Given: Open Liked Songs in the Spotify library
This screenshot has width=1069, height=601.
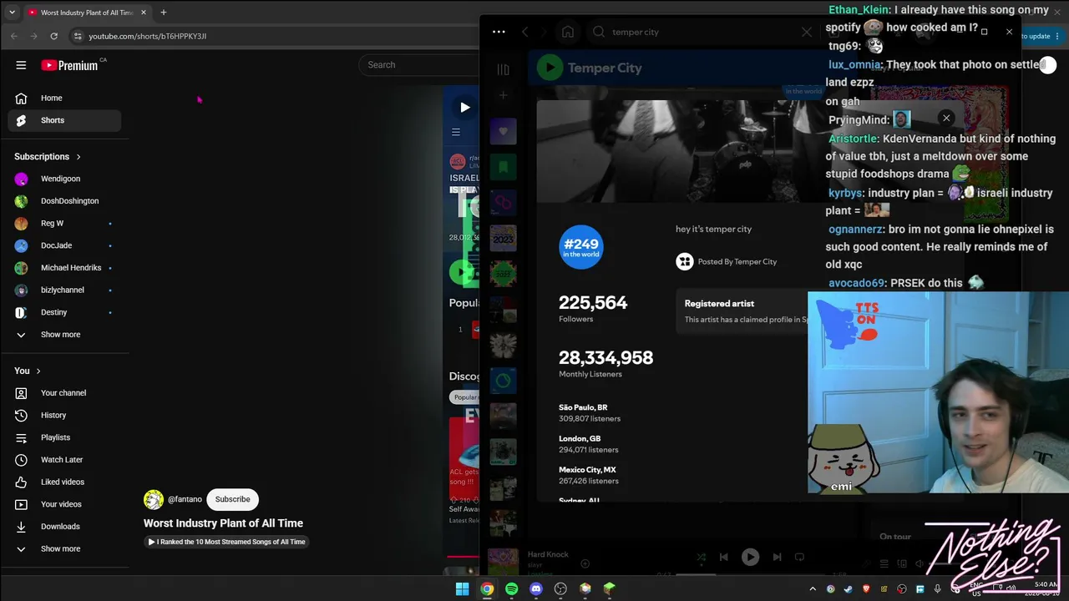Looking at the screenshot, I should click(503, 131).
